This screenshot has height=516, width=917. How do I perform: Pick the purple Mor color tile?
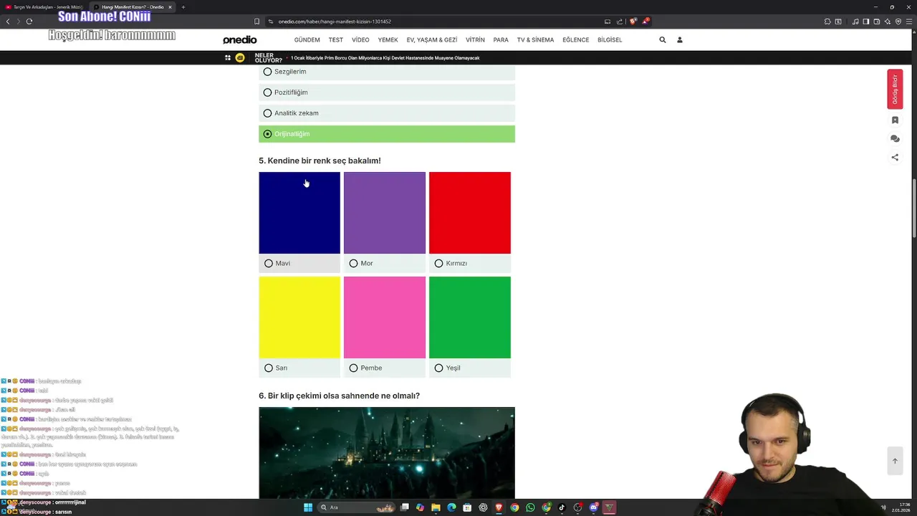[x=385, y=213]
